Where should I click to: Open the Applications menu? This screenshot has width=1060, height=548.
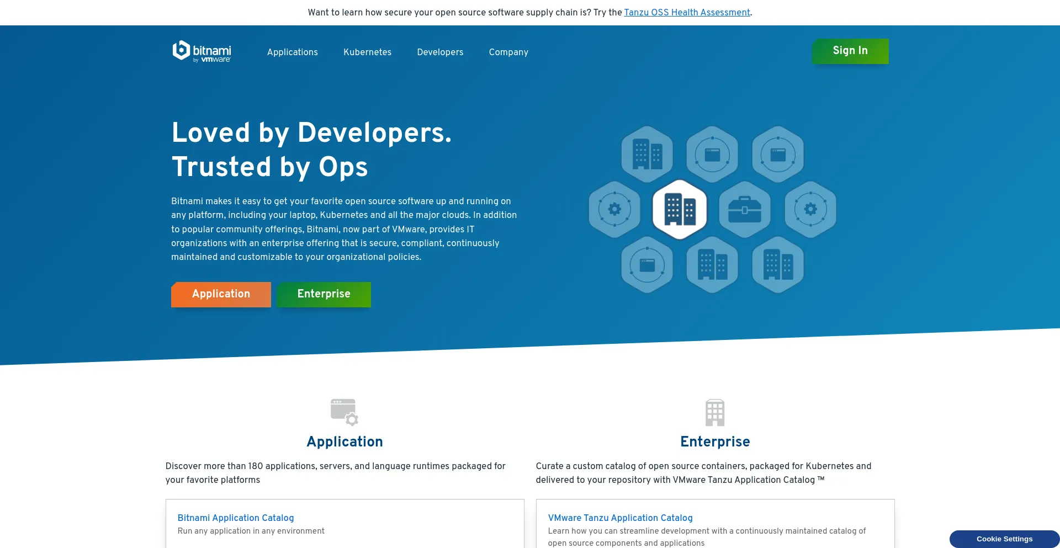coord(293,52)
